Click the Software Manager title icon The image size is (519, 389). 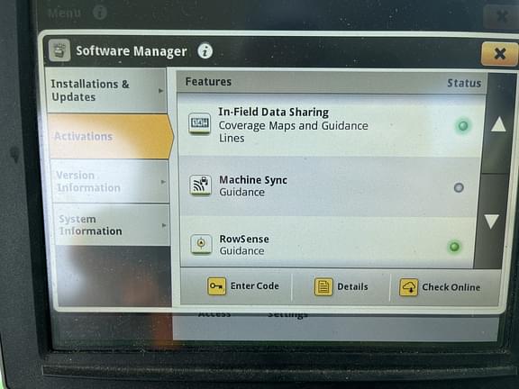pyautogui.click(x=59, y=50)
